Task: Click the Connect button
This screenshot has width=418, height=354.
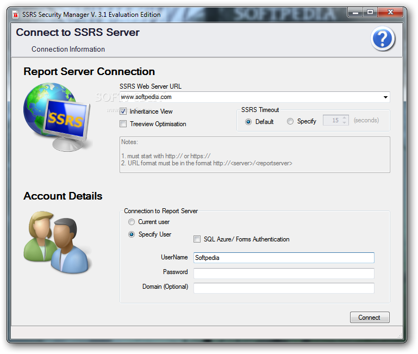Action: (370, 318)
